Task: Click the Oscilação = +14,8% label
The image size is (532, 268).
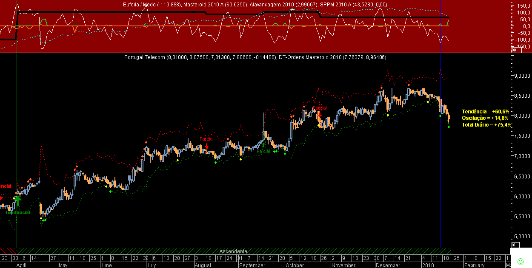Action: coord(486,118)
